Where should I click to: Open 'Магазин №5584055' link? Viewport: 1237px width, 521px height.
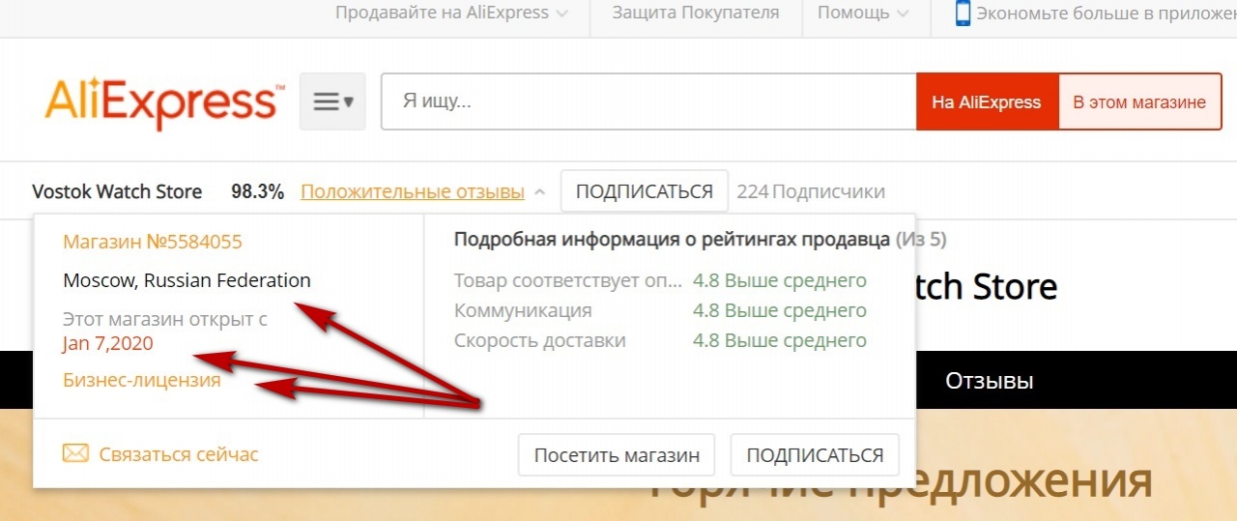click(153, 242)
